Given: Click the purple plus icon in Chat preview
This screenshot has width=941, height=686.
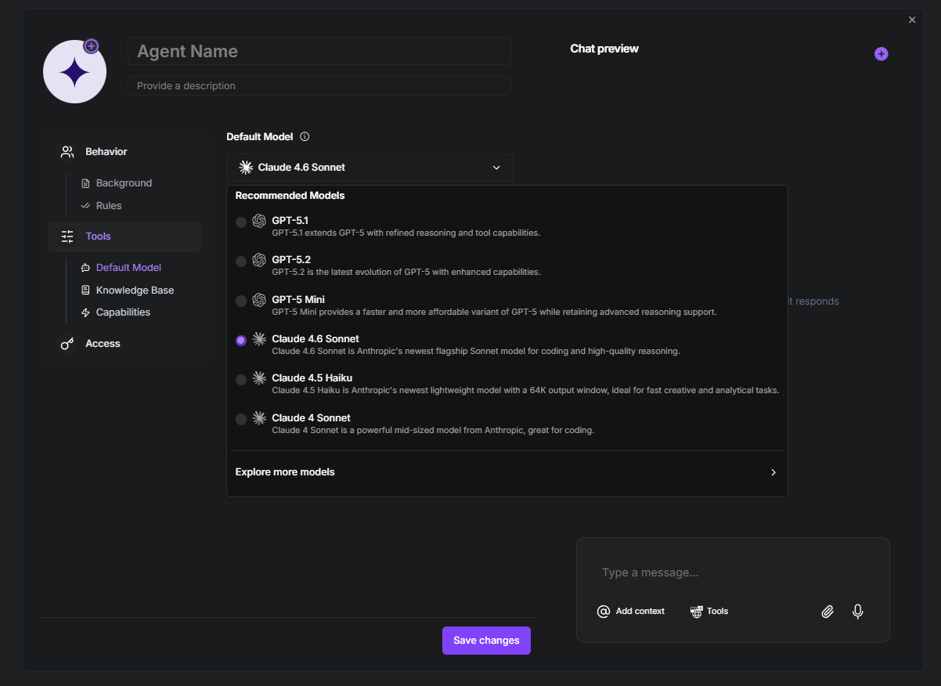Looking at the screenshot, I should 881,54.
